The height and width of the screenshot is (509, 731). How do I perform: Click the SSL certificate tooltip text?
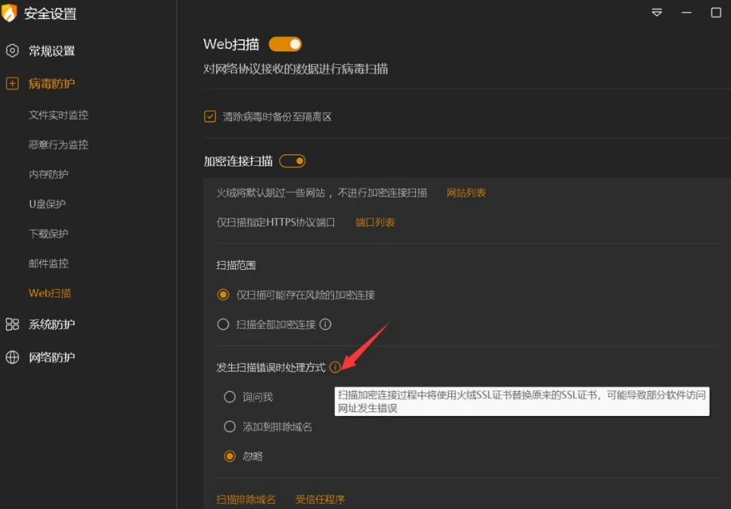(522, 402)
